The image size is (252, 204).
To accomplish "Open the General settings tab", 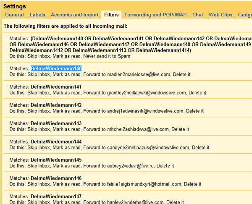I will click(14, 15).
